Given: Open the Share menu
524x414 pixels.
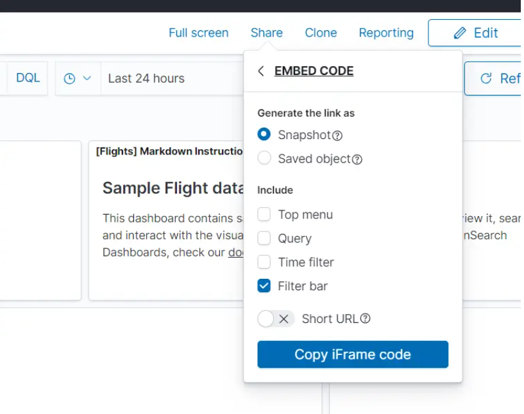Looking at the screenshot, I should [x=266, y=33].
